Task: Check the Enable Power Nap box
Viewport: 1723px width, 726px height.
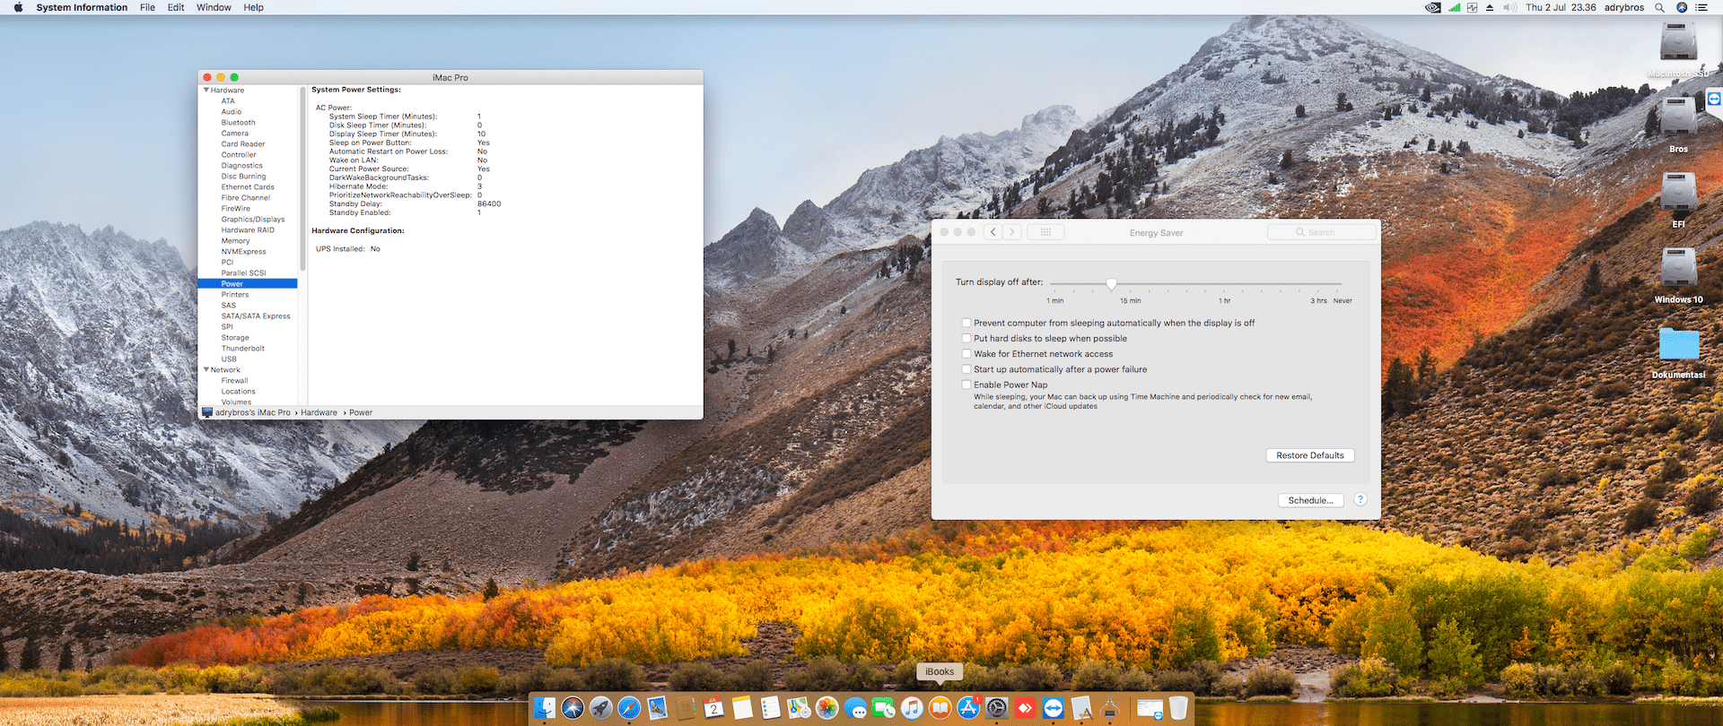Action: (966, 385)
